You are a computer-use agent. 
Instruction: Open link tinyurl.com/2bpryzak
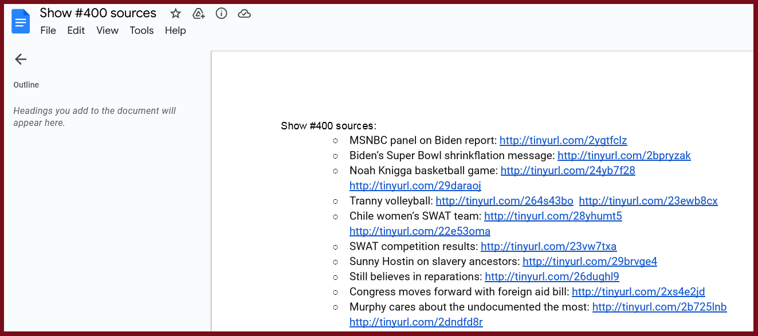[624, 155]
